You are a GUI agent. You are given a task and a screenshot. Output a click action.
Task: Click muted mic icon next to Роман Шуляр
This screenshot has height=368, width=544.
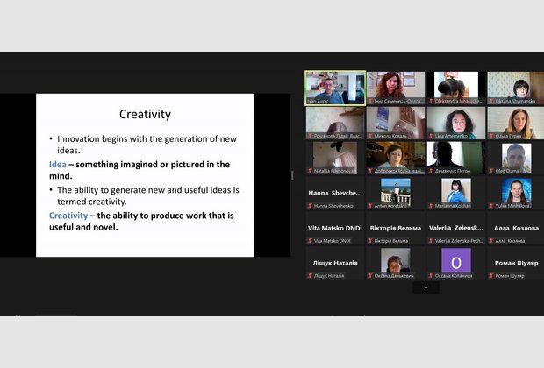tap(491, 276)
